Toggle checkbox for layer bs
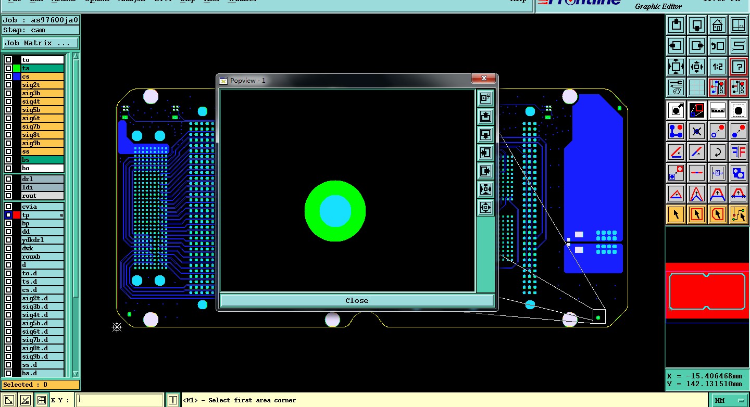Viewport: 750px width, 407px height. pos(8,160)
